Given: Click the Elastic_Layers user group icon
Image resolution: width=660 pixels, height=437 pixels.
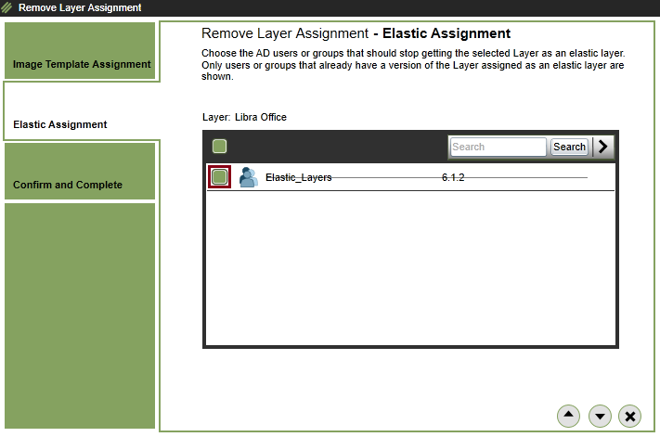Looking at the screenshot, I should (x=248, y=177).
